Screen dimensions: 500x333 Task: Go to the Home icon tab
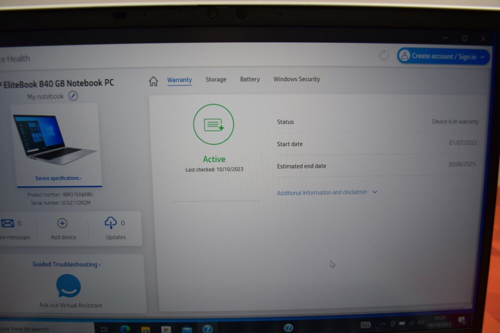[x=153, y=81]
